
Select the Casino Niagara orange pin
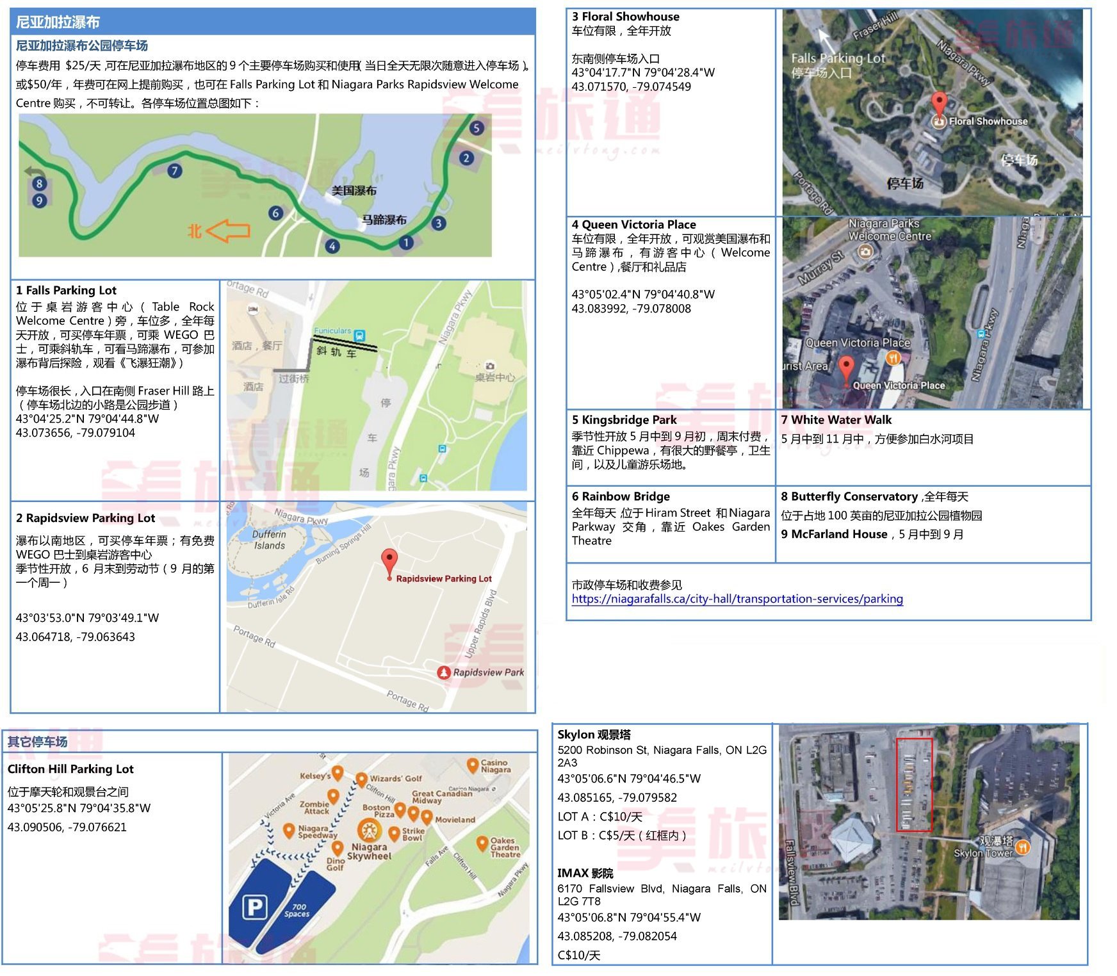click(473, 765)
